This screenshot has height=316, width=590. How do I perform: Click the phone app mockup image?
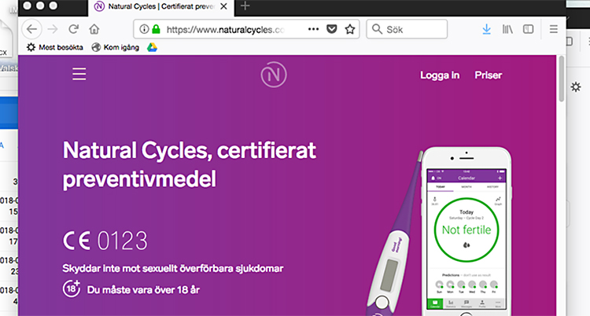pyautogui.click(x=466, y=231)
